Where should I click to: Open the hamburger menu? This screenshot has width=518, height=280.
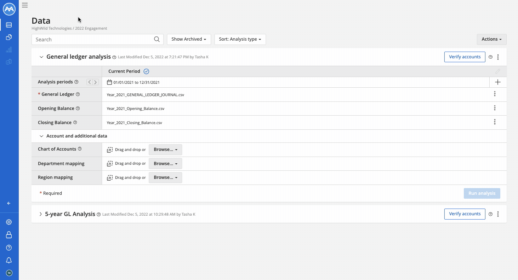tap(25, 5)
